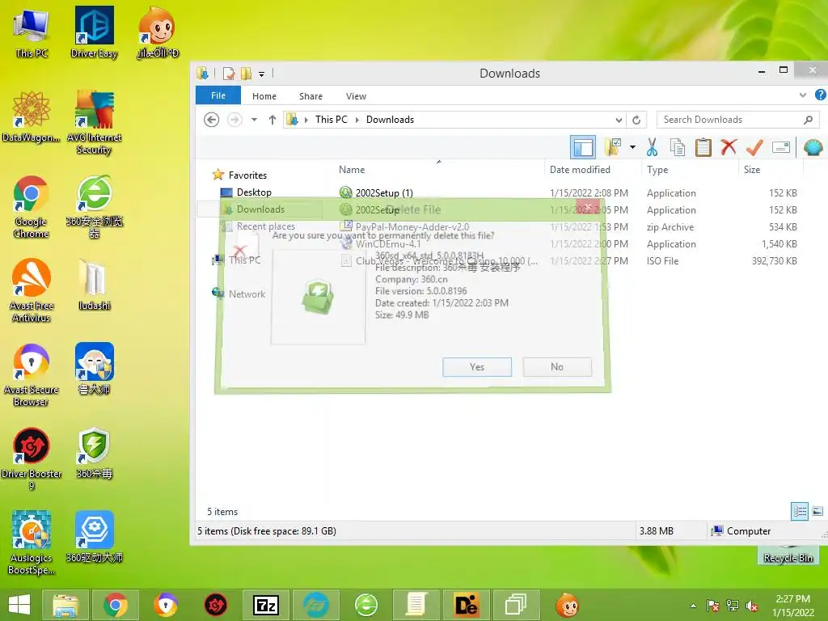Toggle the navigation pane layout icon
This screenshot has width=828, height=621.
(x=583, y=147)
